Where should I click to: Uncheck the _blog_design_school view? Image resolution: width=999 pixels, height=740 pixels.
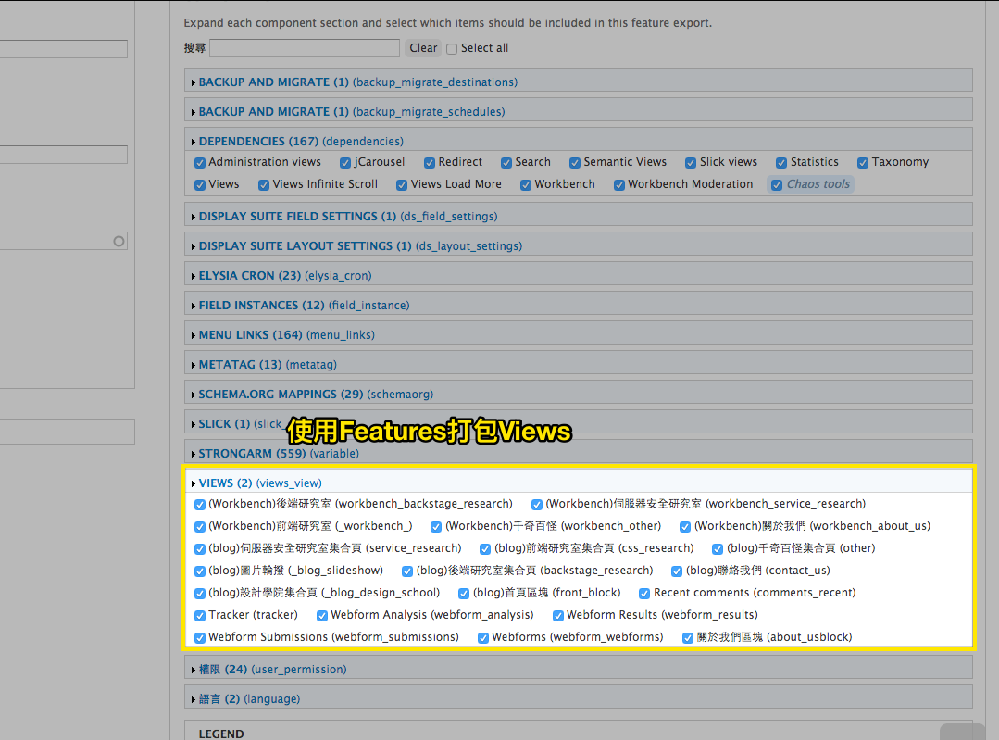(200, 594)
